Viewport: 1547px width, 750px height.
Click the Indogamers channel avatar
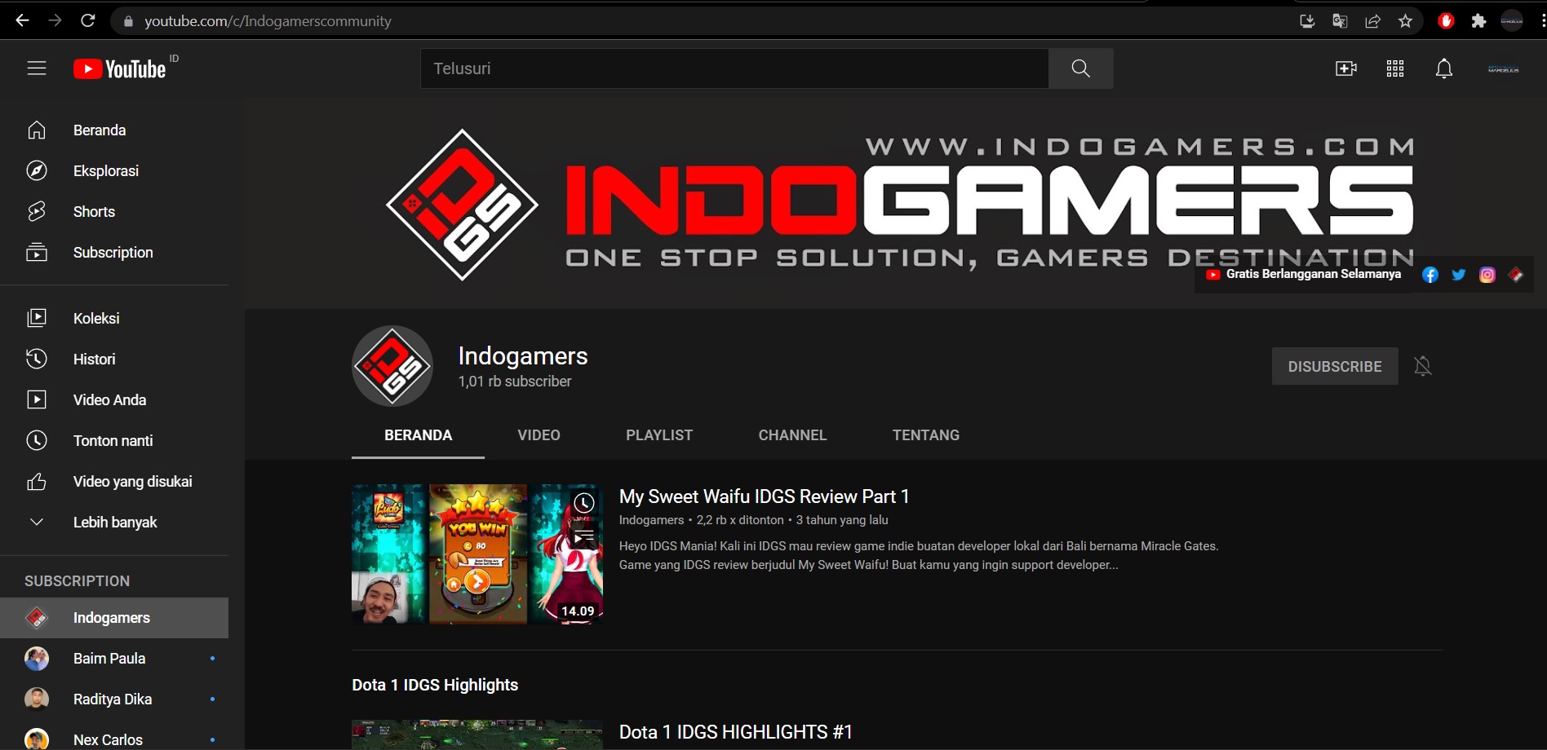click(x=392, y=366)
